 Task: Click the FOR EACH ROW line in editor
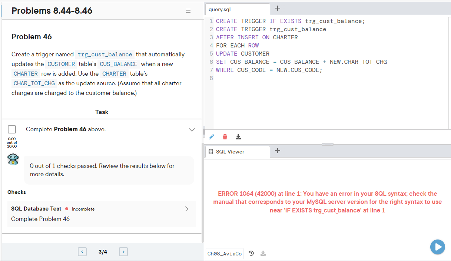238,46
